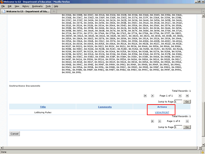This screenshot has height=154, width=205.
Task: Sort documents by the Comments column
Action: pos(105,107)
